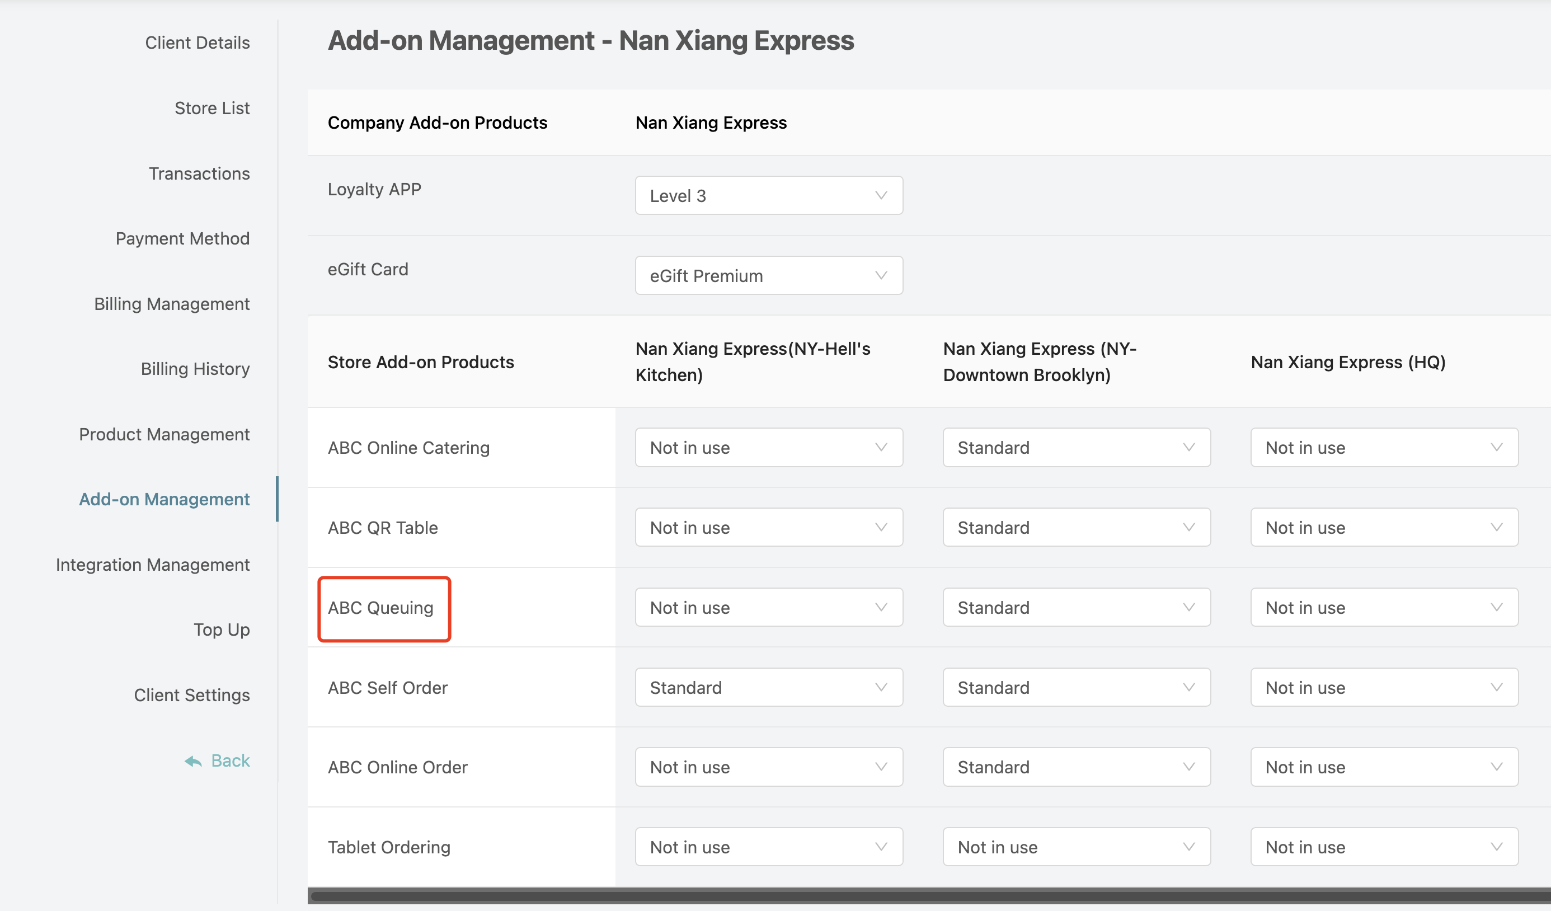Open ABC Online Order dropdown for HQ
This screenshot has width=1551, height=911.
click(x=1384, y=767)
